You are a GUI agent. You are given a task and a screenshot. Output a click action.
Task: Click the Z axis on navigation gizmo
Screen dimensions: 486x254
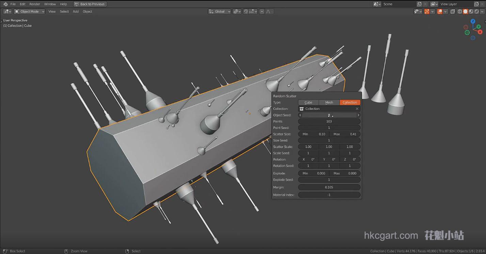point(473,21)
